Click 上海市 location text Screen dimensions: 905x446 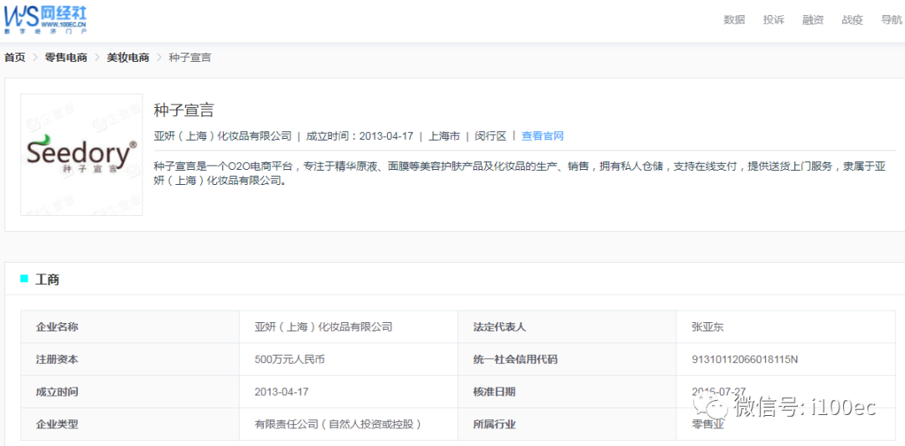click(444, 136)
